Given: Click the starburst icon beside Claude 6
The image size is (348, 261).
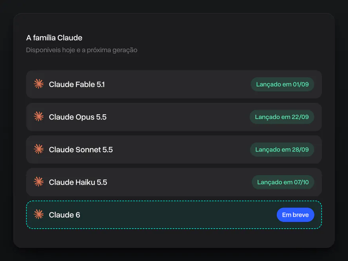Looking at the screenshot, I should coord(39,215).
